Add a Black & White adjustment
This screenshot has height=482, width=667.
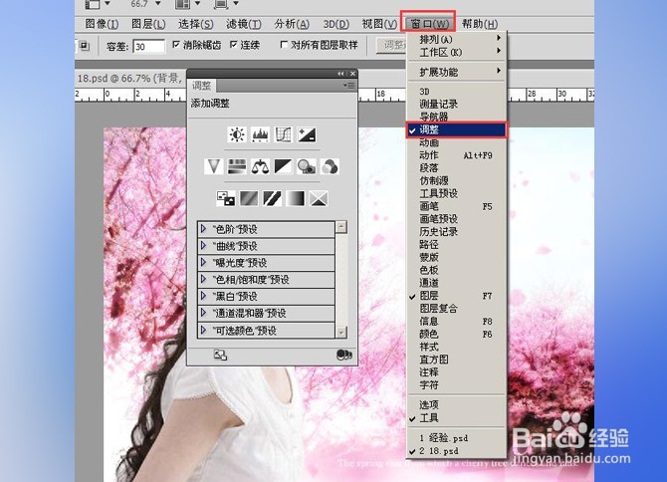283,166
